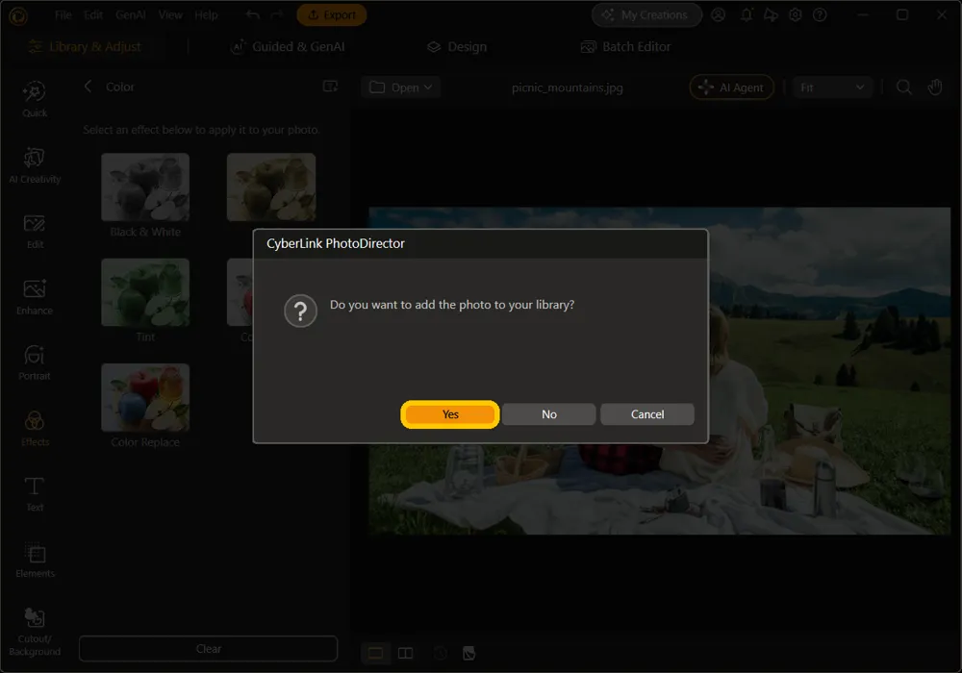
Task: Choose the Color Replace effect thumbnail
Action: point(145,398)
